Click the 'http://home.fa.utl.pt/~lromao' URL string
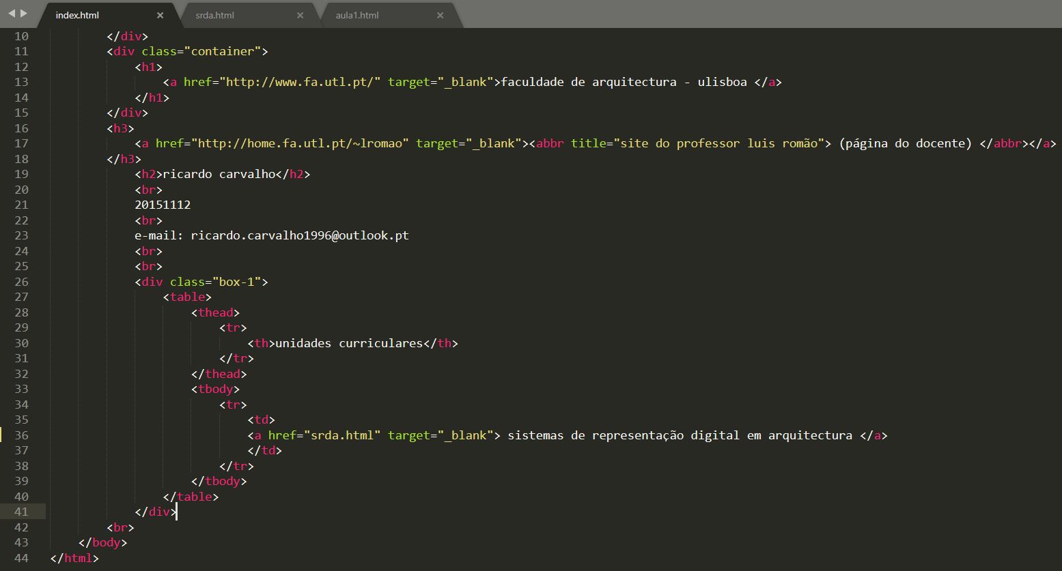The image size is (1062, 571). pyautogui.click(x=300, y=143)
